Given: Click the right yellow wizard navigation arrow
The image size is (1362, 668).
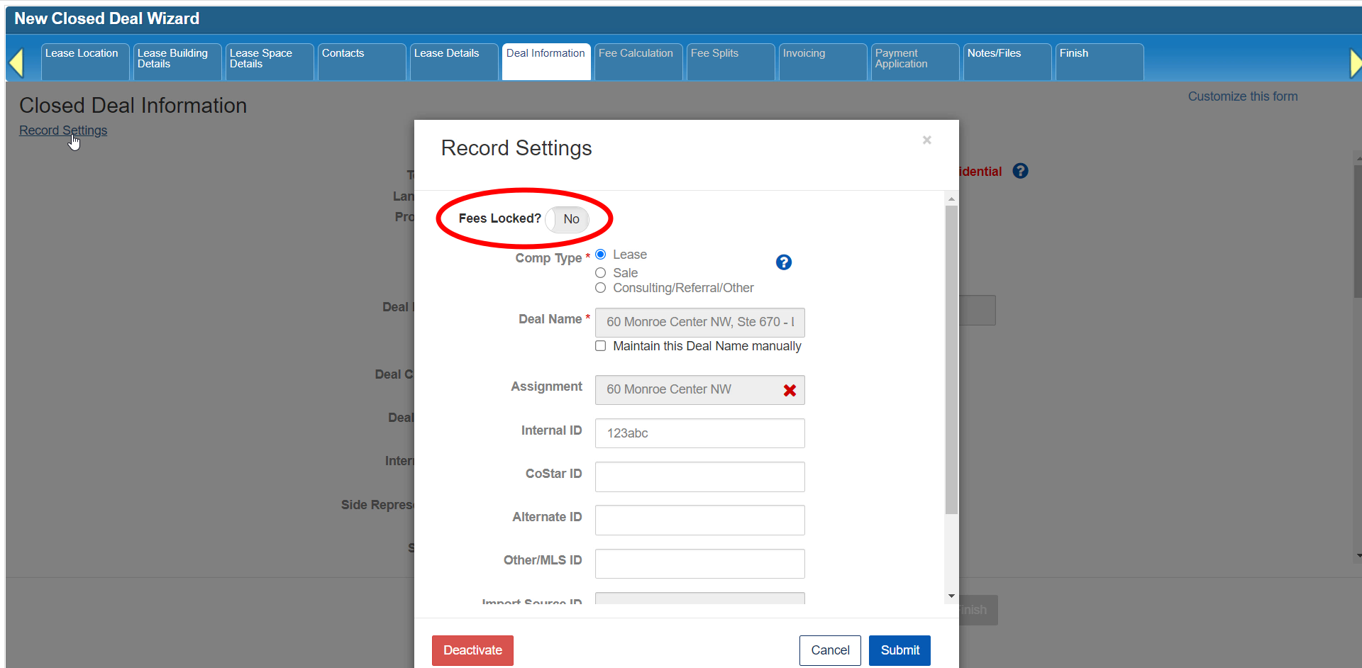Looking at the screenshot, I should coord(1355,62).
